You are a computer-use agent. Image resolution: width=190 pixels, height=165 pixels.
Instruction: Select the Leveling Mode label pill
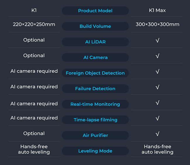click(x=95, y=151)
